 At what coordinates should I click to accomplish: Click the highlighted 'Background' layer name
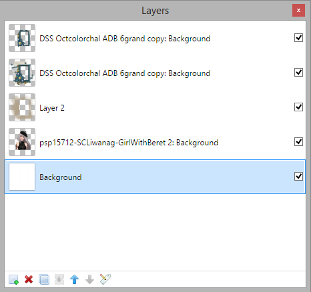[x=61, y=177]
